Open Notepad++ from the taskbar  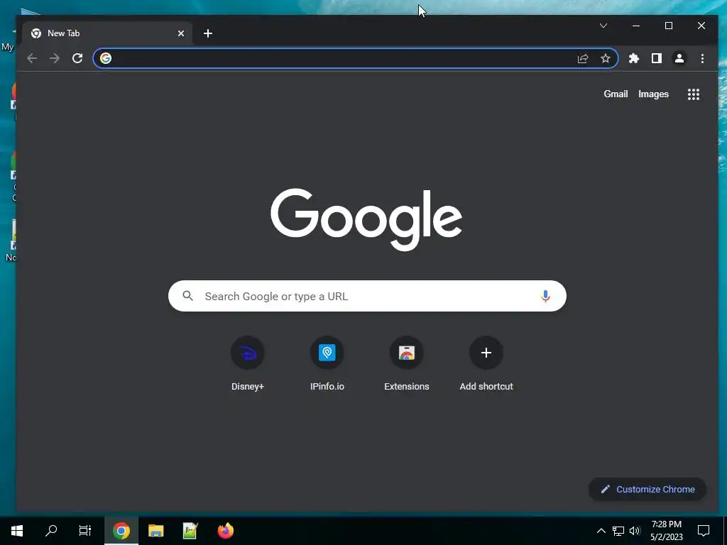point(190,531)
